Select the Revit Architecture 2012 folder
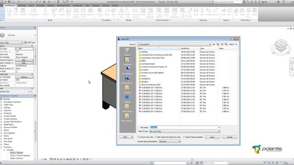294x165 pixels. tap(151, 84)
